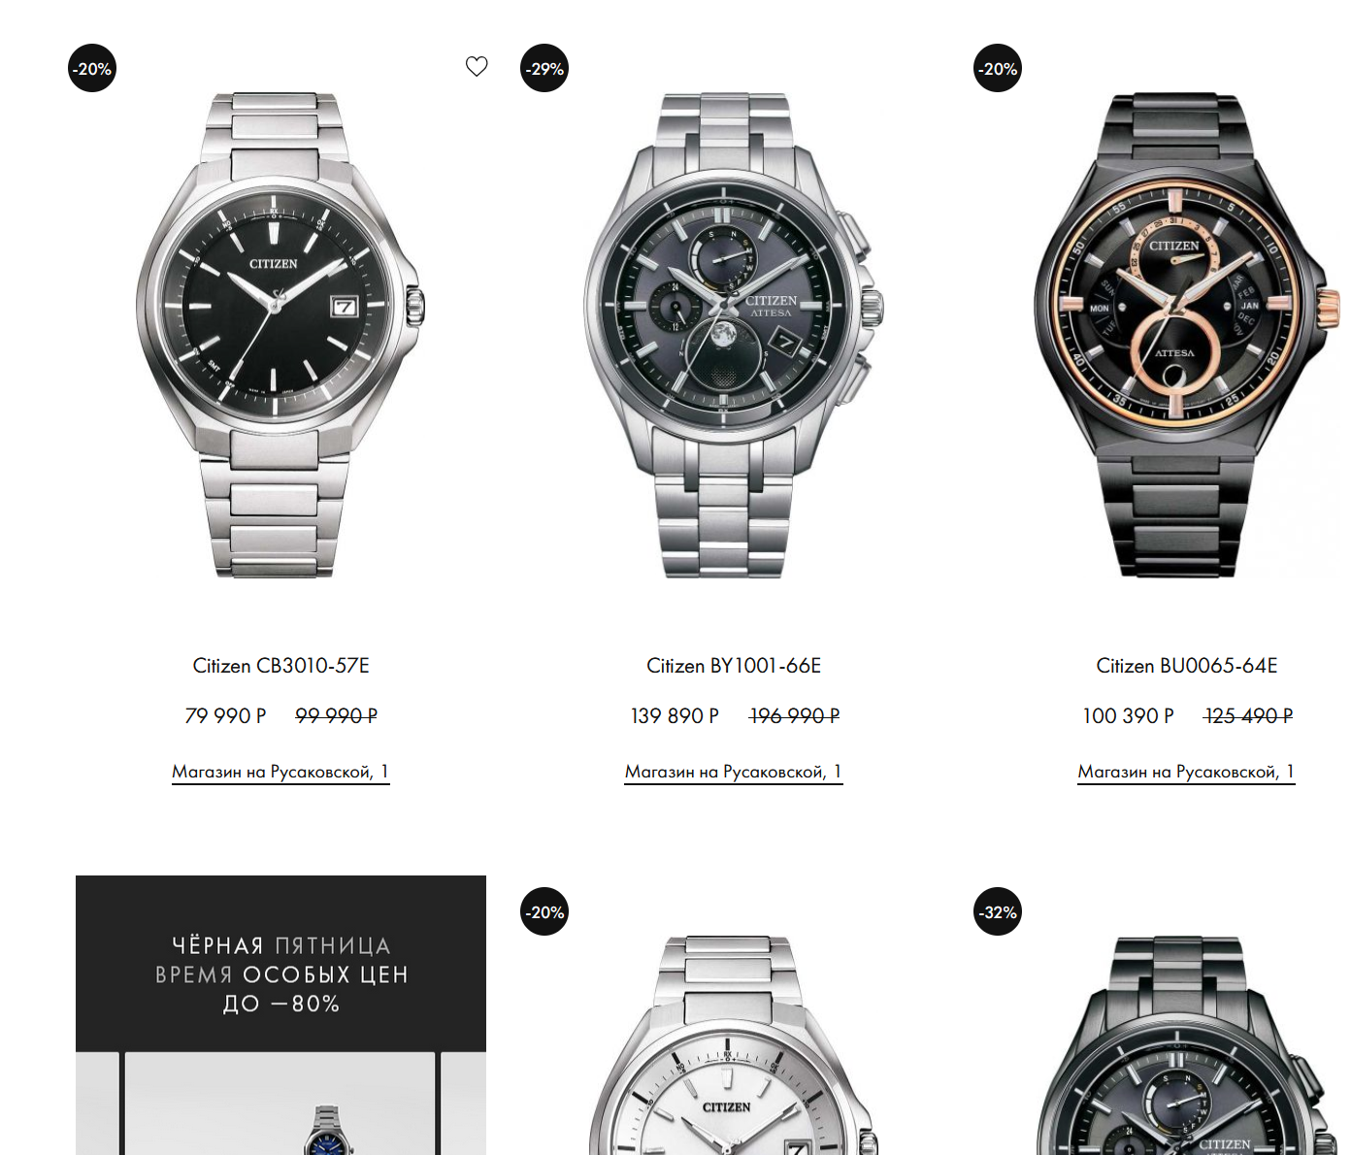This screenshot has width=1351, height=1155.
Task: Open Citizen BU0065-64E product title
Action: point(1187,666)
